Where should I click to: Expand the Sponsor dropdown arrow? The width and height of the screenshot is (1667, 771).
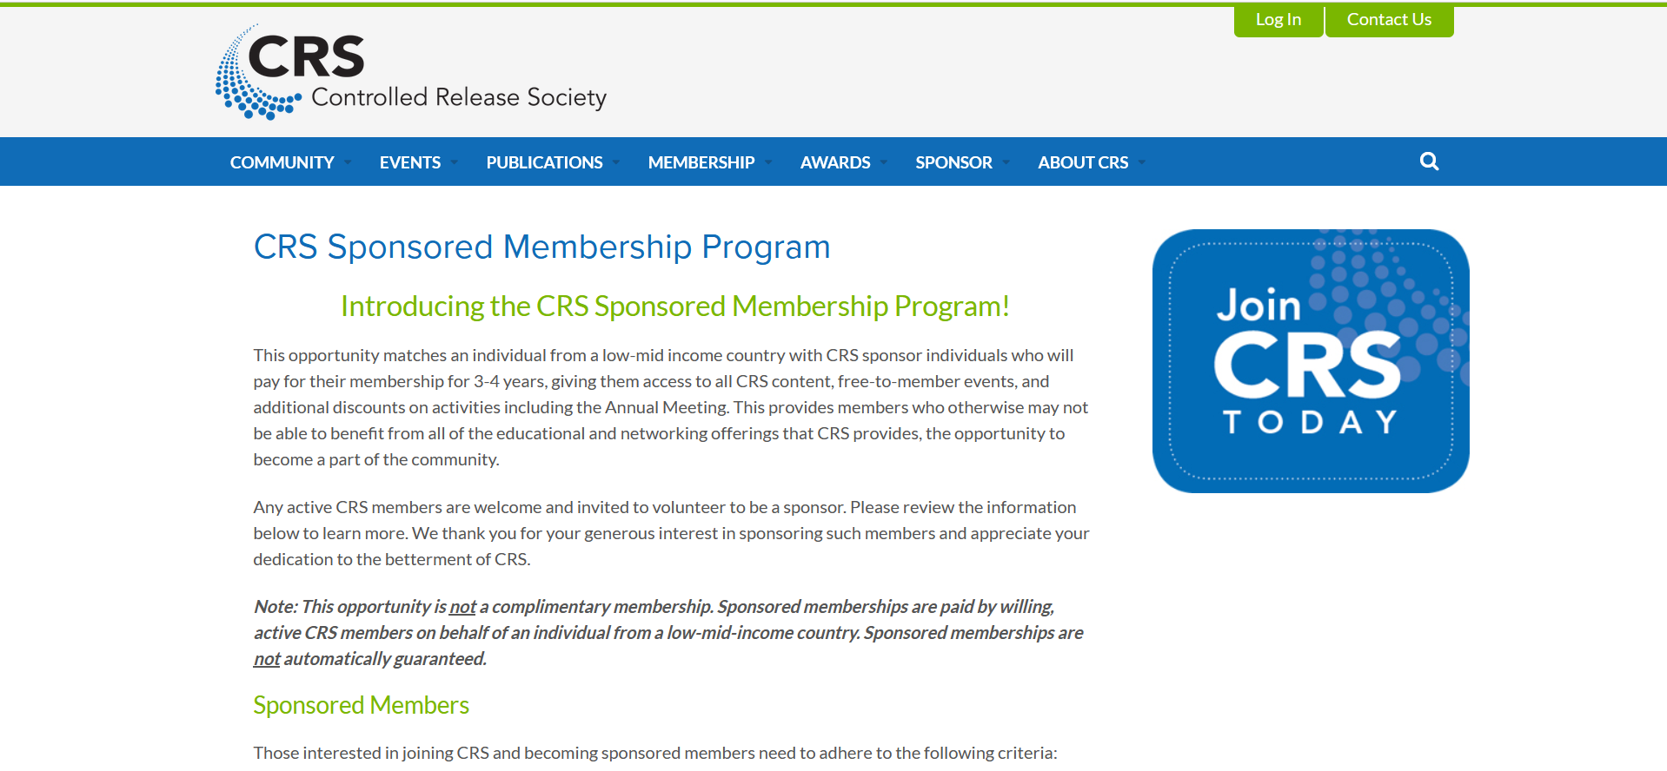tap(1006, 162)
